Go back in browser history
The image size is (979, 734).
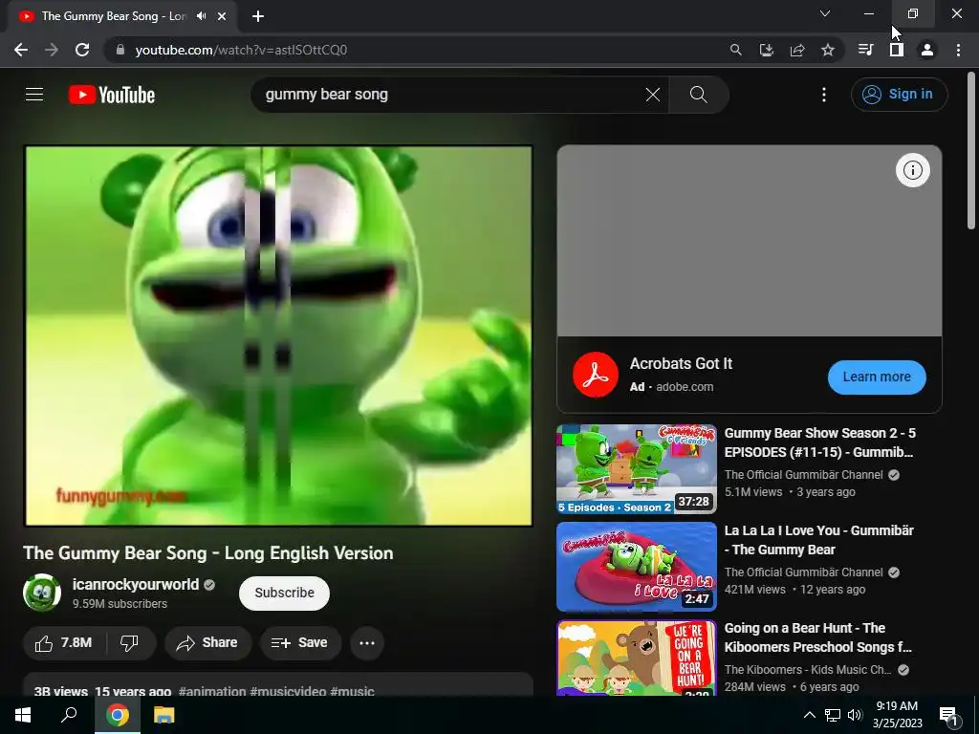pos(21,50)
